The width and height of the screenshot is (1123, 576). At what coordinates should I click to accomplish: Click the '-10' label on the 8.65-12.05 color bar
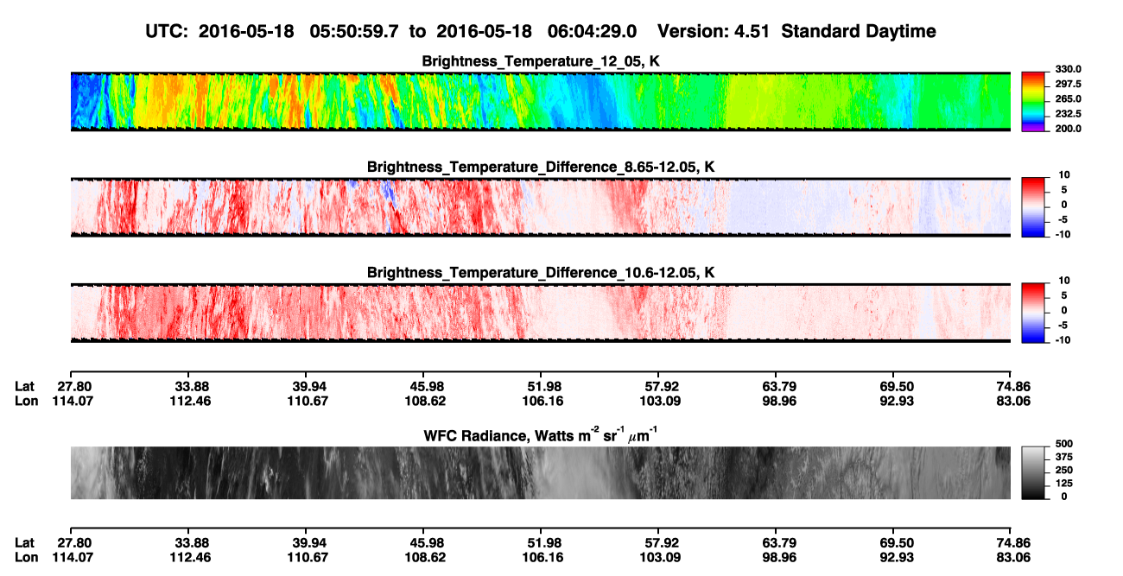coord(1063,233)
